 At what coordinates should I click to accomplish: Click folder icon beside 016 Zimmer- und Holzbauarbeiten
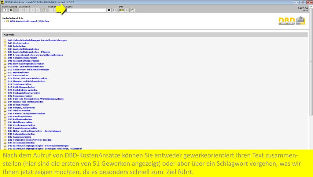[5, 81]
